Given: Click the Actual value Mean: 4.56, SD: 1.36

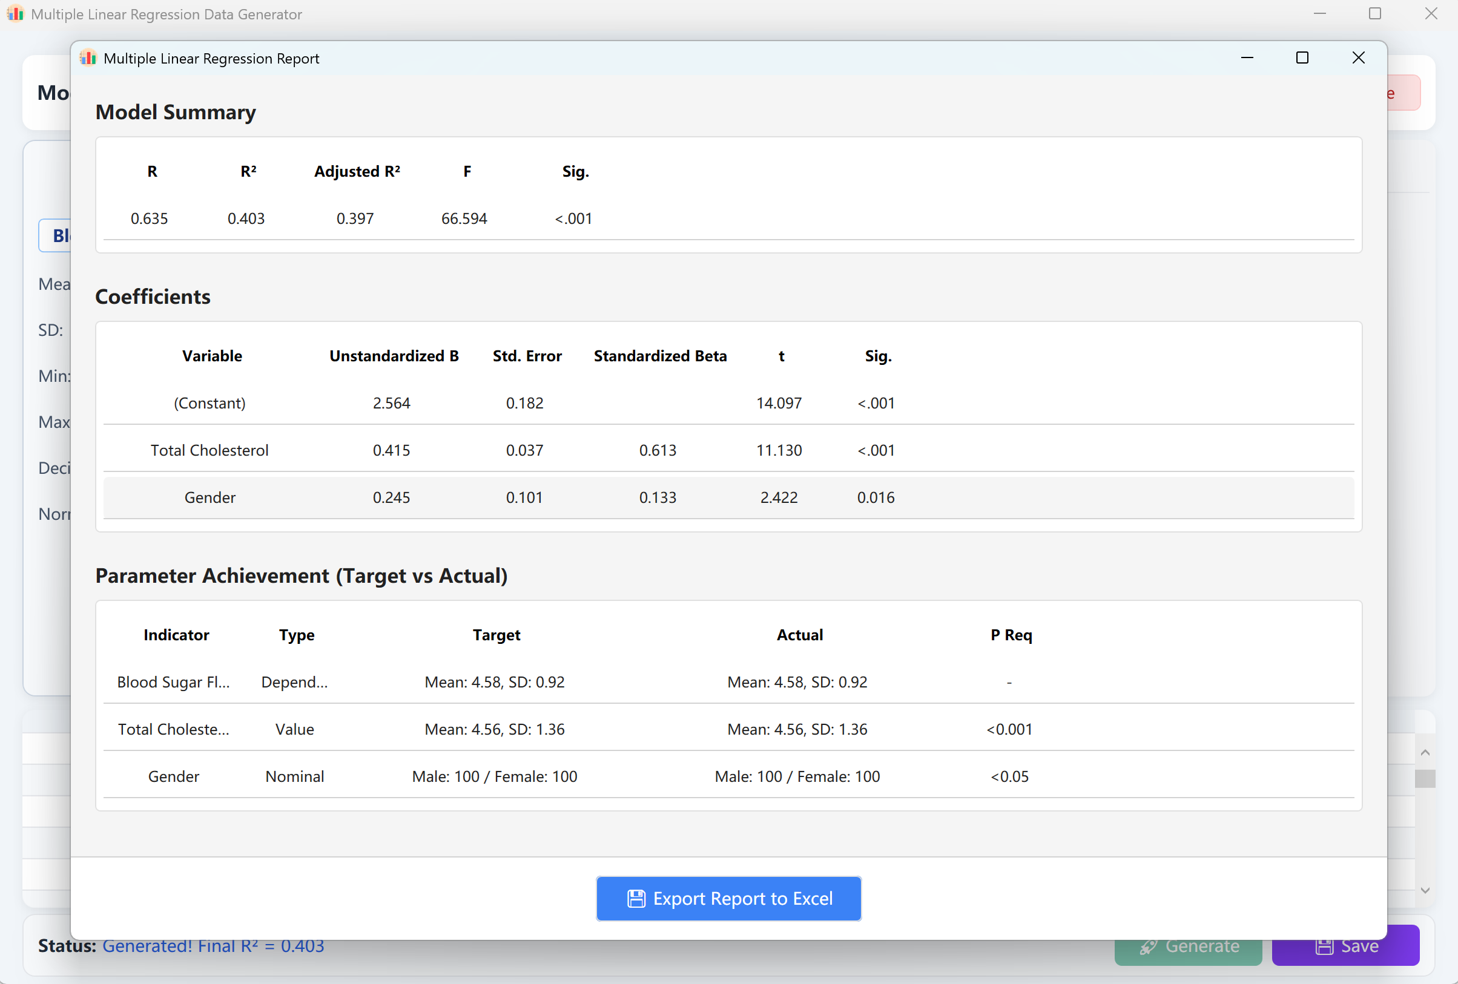Looking at the screenshot, I should pos(797,729).
